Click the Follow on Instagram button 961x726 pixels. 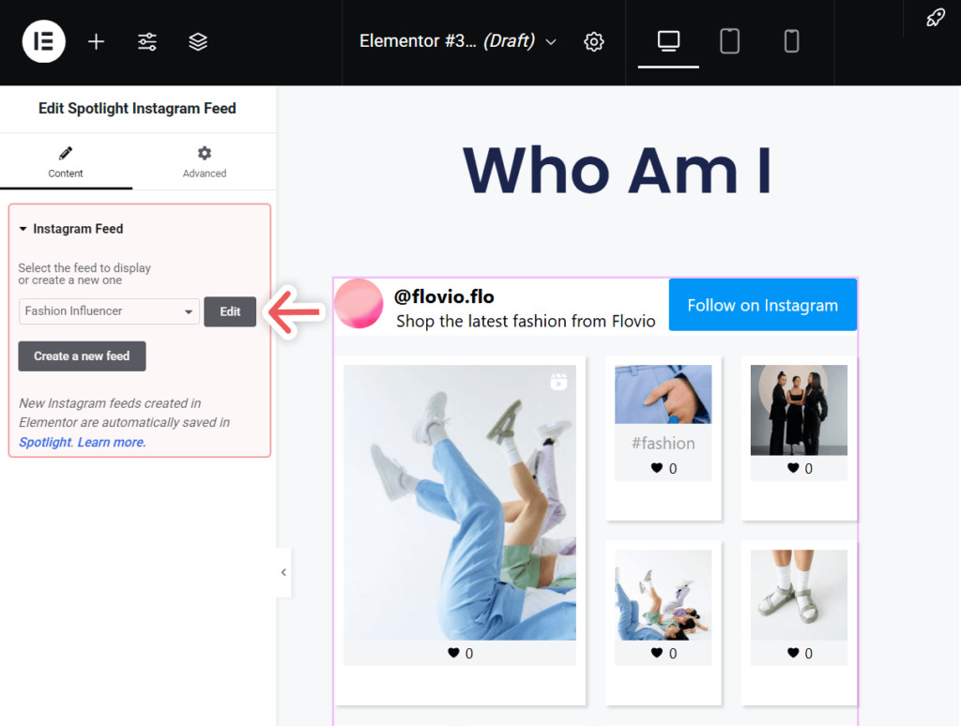coord(762,305)
